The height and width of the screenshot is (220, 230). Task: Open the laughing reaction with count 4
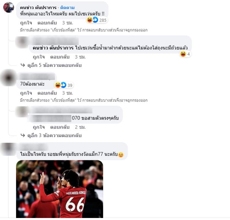(x=185, y=54)
